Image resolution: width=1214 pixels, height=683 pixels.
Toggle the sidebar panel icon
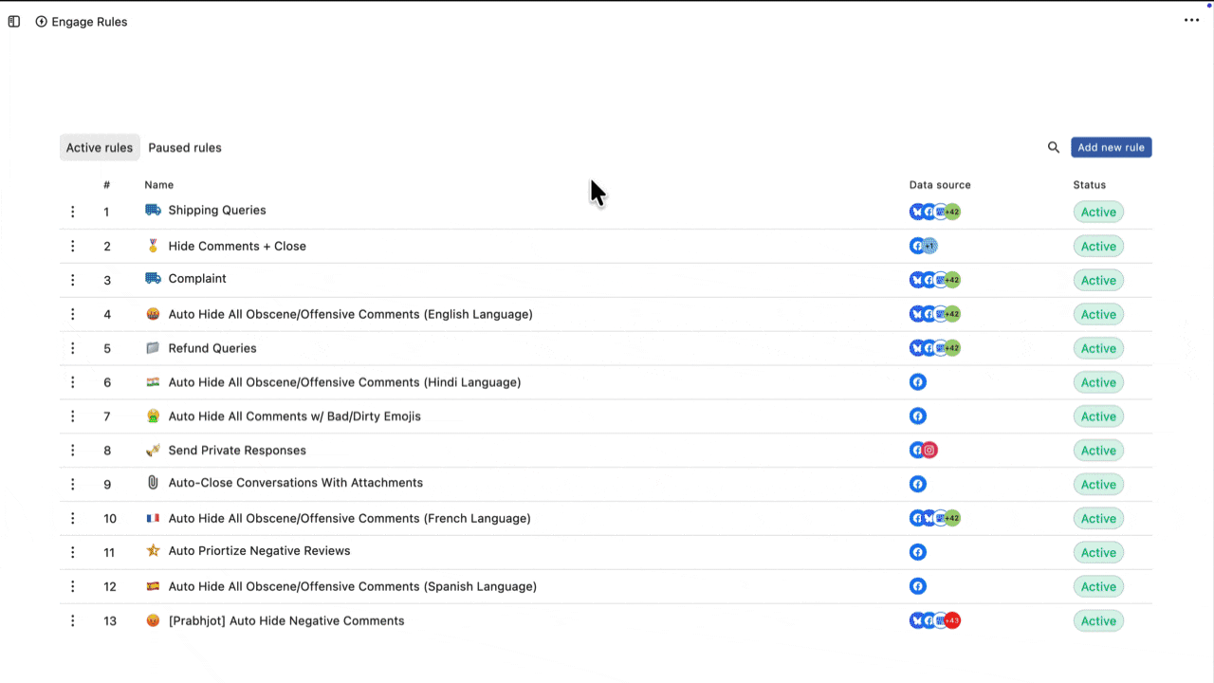14,22
